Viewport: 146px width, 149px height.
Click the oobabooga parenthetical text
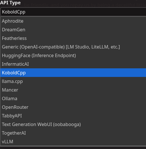click(67, 125)
